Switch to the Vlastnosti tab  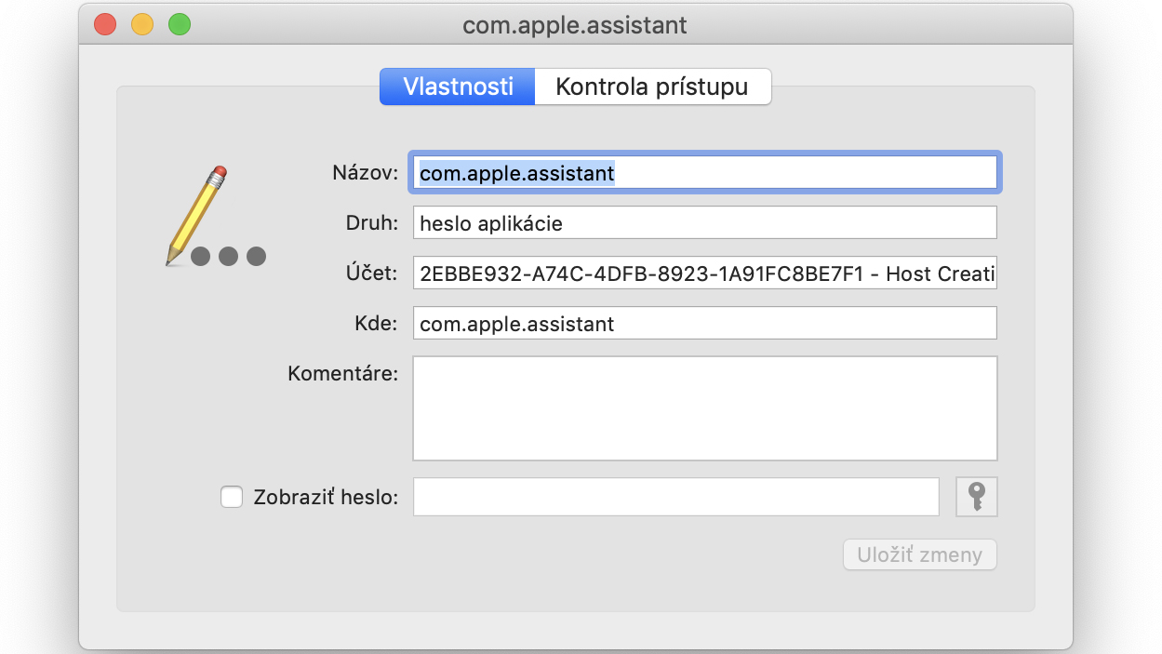458,87
